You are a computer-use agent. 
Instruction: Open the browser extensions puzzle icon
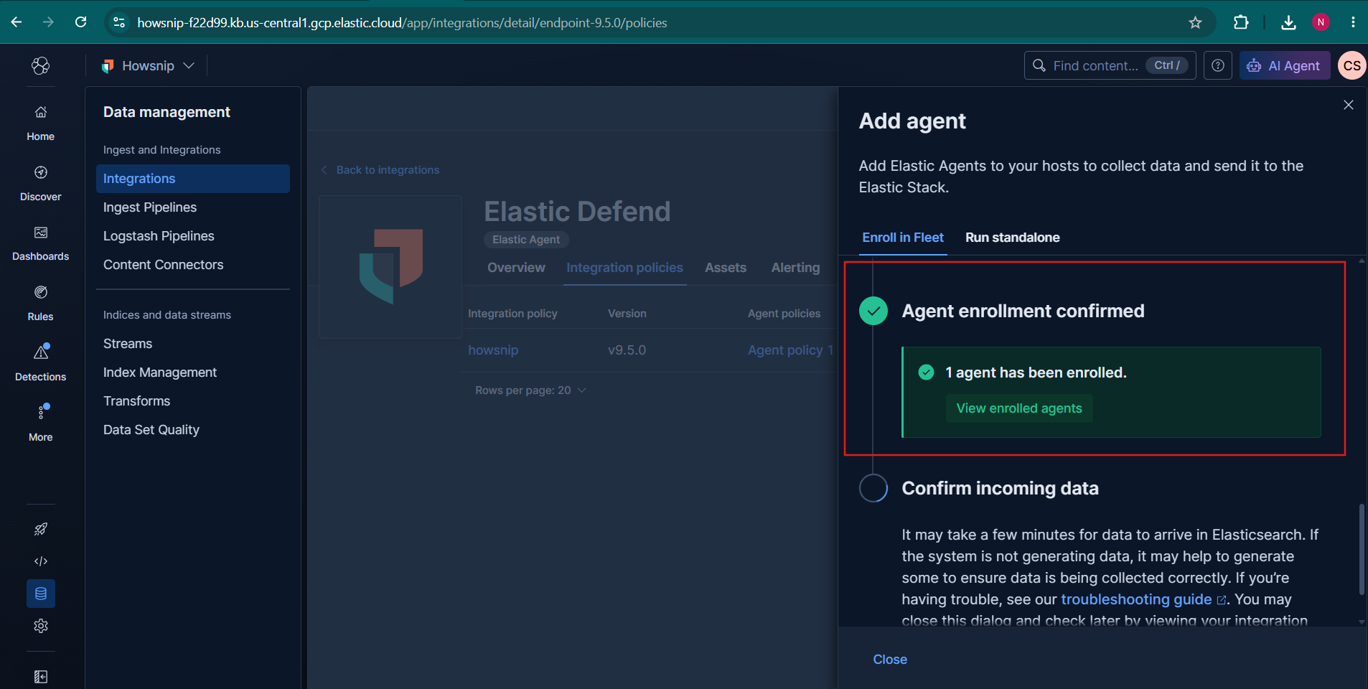[x=1241, y=22]
